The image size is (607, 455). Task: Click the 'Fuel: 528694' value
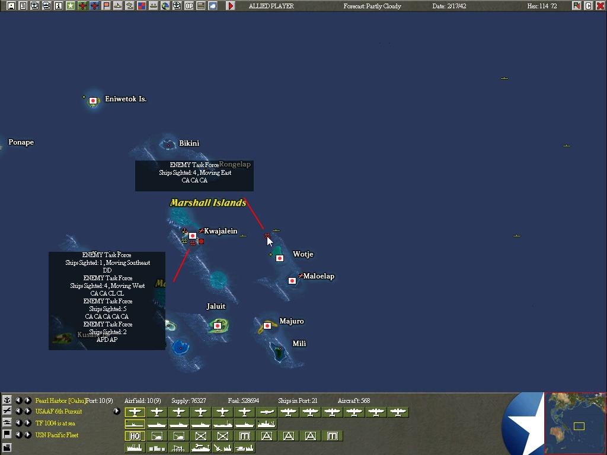(x=243, y=400)
